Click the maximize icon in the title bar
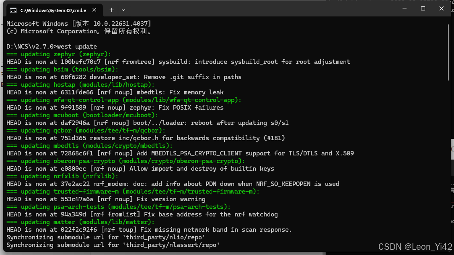The height and width of the screenshot is (255, 454). 423,8
